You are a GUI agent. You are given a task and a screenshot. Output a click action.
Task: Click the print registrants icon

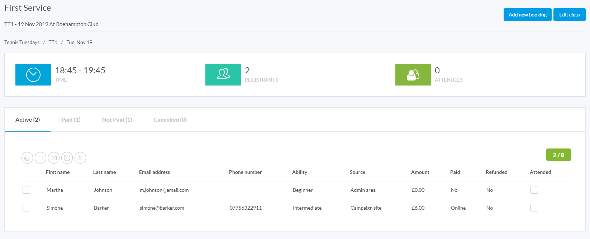(27, 158)
